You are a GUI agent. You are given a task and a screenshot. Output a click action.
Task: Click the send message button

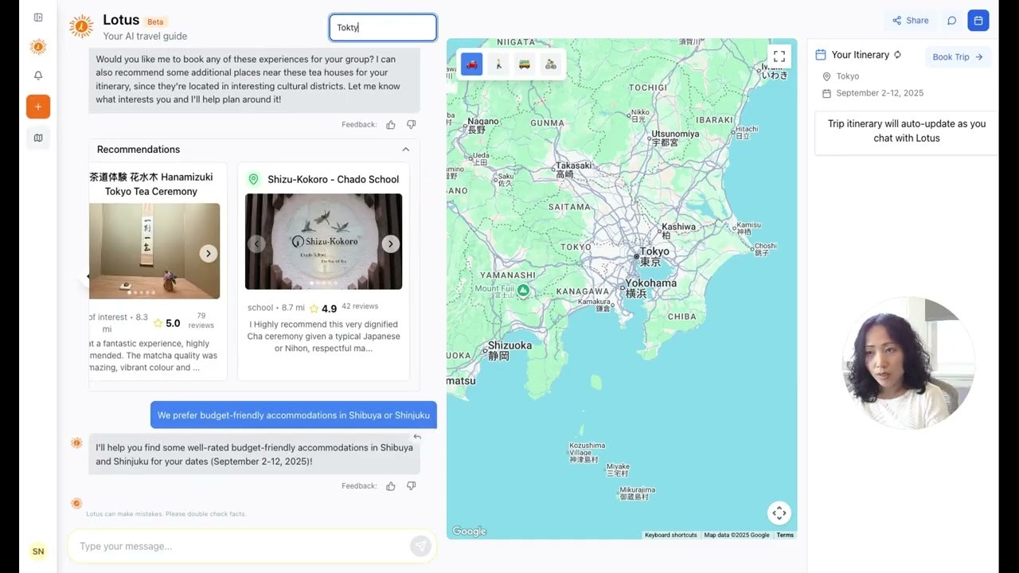(x=420, y=546)
